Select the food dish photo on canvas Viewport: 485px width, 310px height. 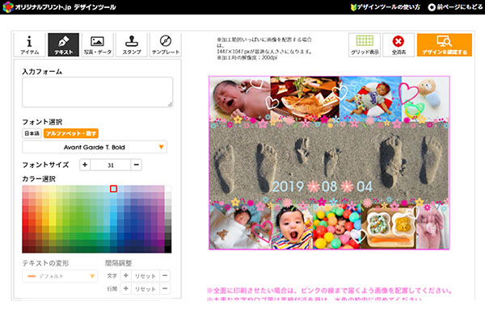[x=305, y=98]
